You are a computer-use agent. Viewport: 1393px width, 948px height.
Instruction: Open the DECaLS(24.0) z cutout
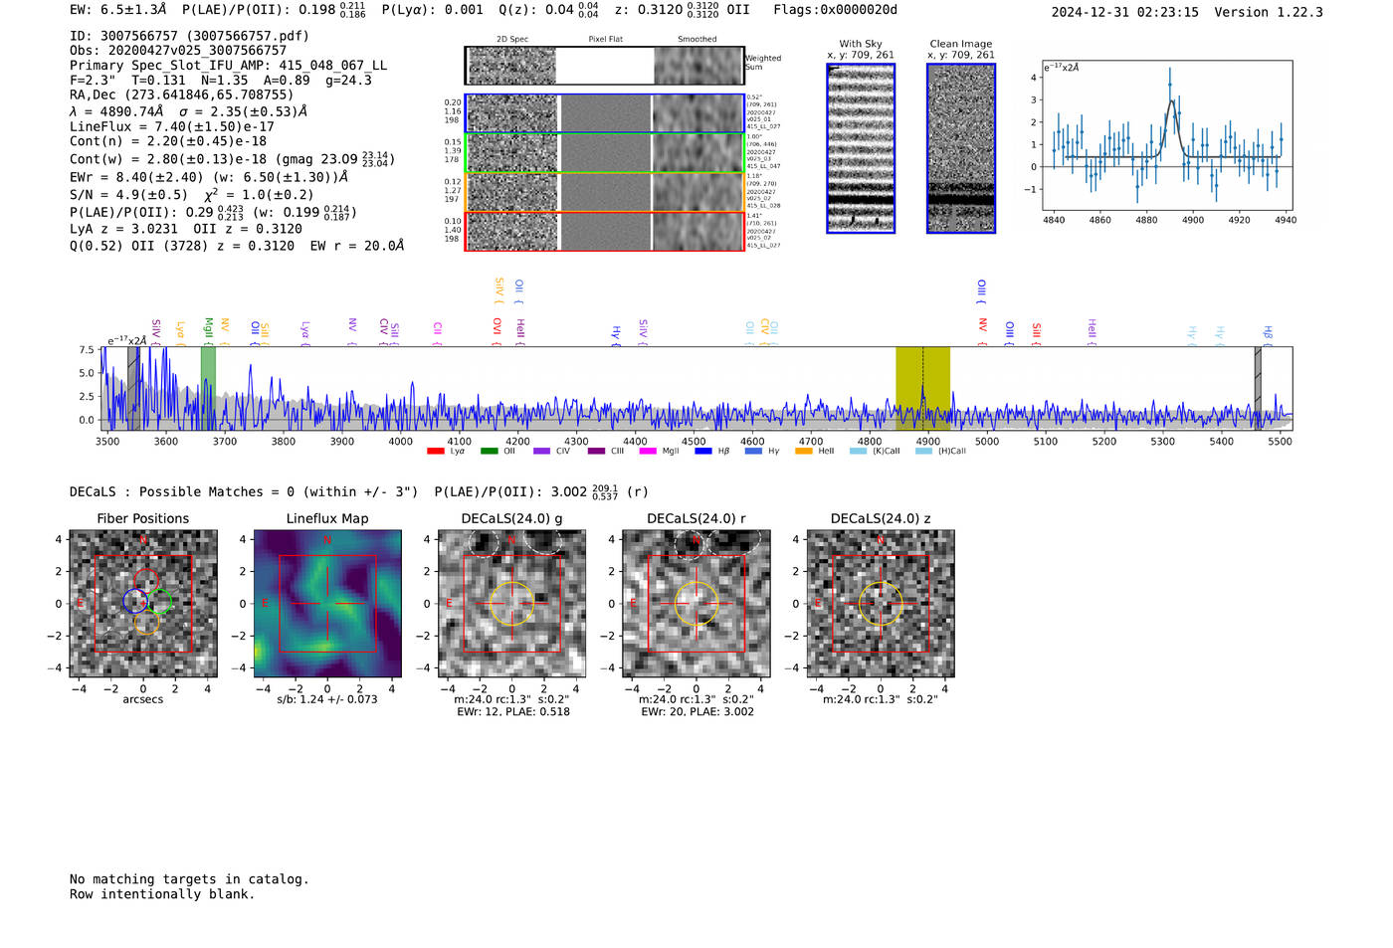[x=880, y=603]
